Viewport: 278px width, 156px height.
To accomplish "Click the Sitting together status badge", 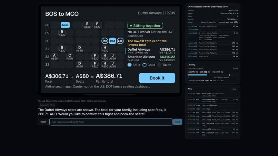I will tap(145, 26).
